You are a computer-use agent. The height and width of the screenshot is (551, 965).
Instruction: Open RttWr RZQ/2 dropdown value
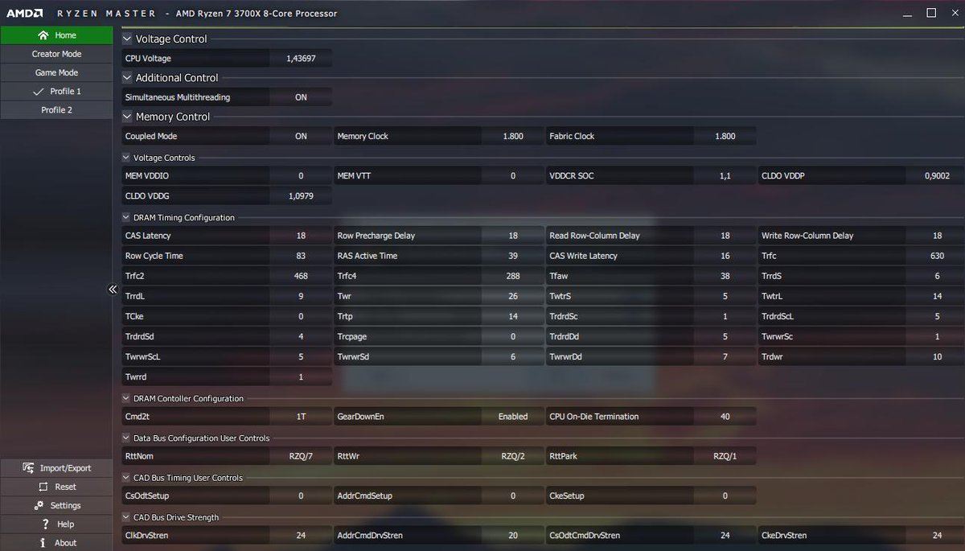click(x=513, y=456)
